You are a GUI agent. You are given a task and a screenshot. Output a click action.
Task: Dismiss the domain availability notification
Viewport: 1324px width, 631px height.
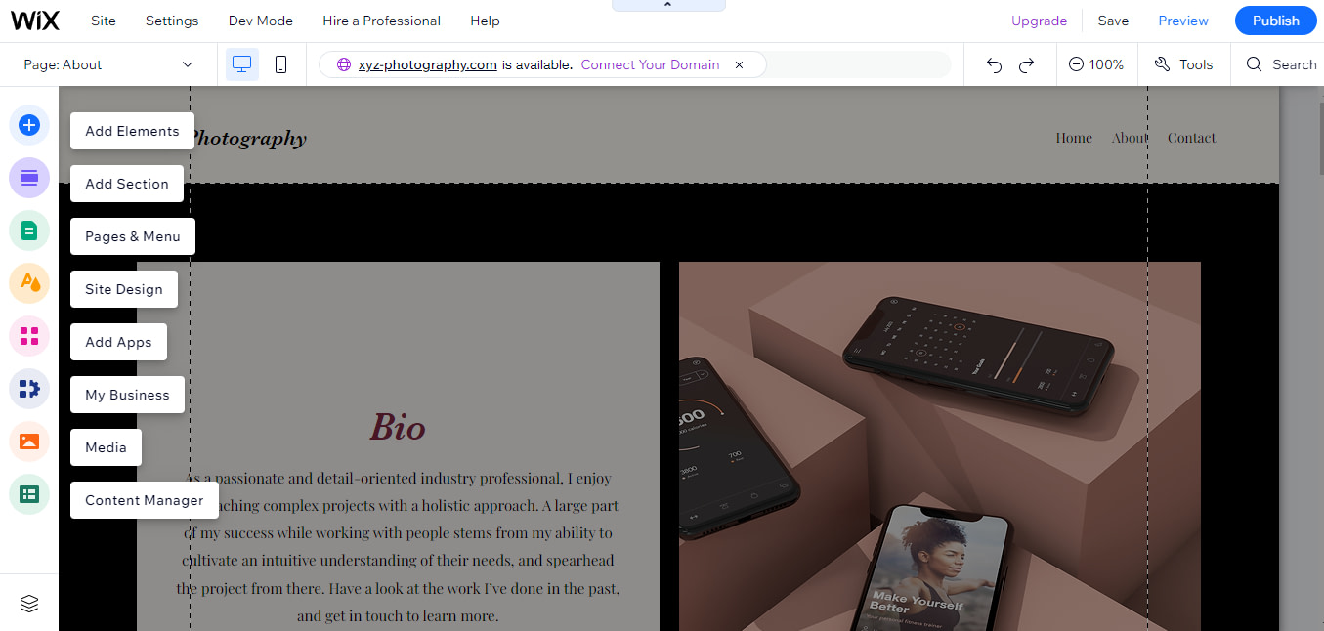(739, 64)
